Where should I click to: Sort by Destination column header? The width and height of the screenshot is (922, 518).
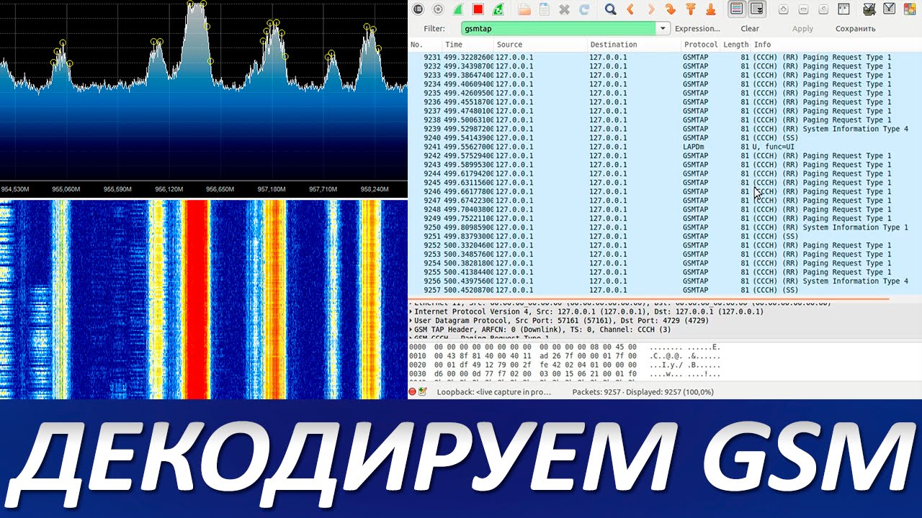pos(634,45)
